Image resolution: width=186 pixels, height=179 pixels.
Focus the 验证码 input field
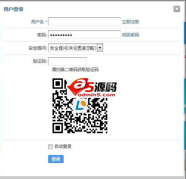coord(68,61)
